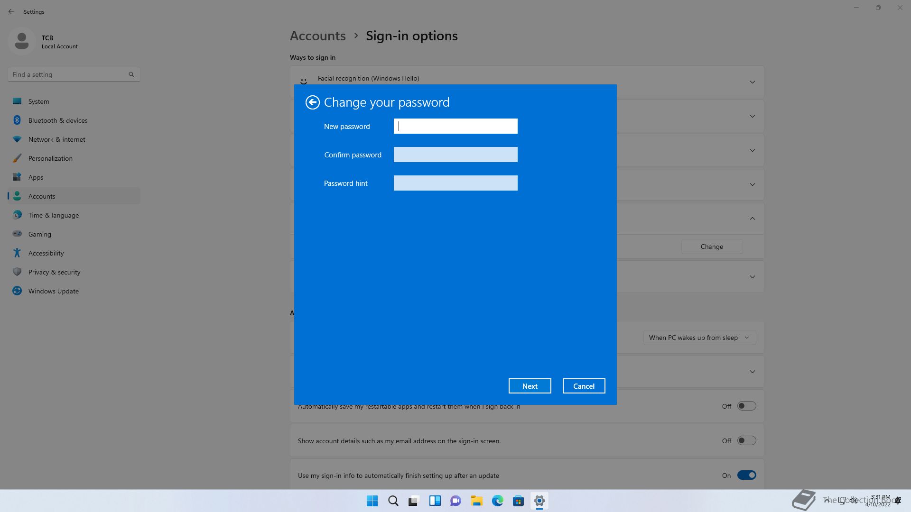Open Microsoft Store from taskbar
911x512 pixels.
pos(518,501)
